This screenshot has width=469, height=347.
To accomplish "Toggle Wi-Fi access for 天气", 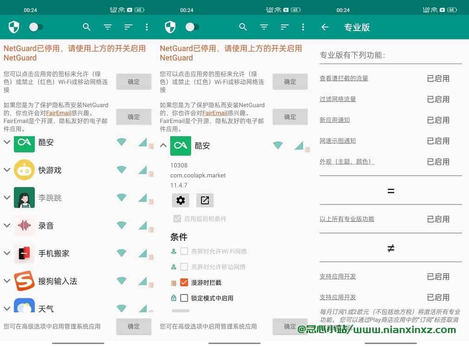I will (122, 308).
